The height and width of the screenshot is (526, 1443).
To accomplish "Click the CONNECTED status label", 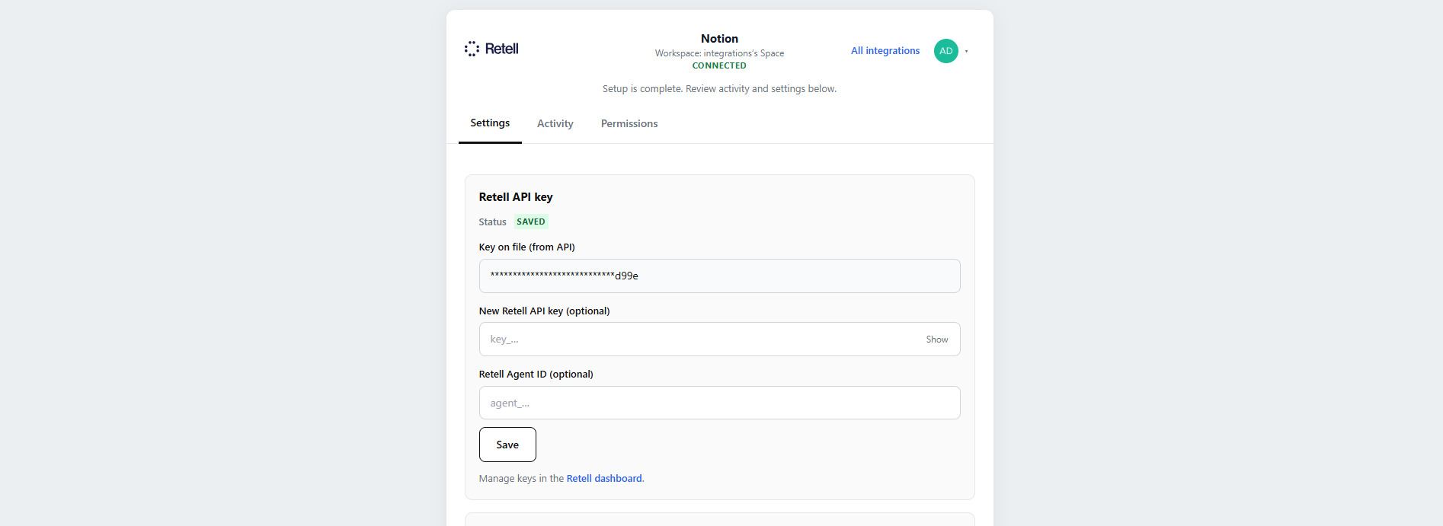I will (719, 66).
